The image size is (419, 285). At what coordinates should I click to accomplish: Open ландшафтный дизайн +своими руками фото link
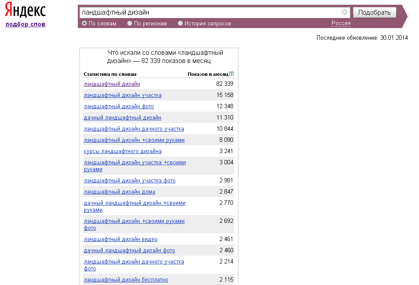click(134, 224)
